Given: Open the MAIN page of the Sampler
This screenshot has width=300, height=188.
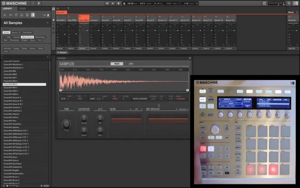Looking at the screenshot, I should point(117,64).
